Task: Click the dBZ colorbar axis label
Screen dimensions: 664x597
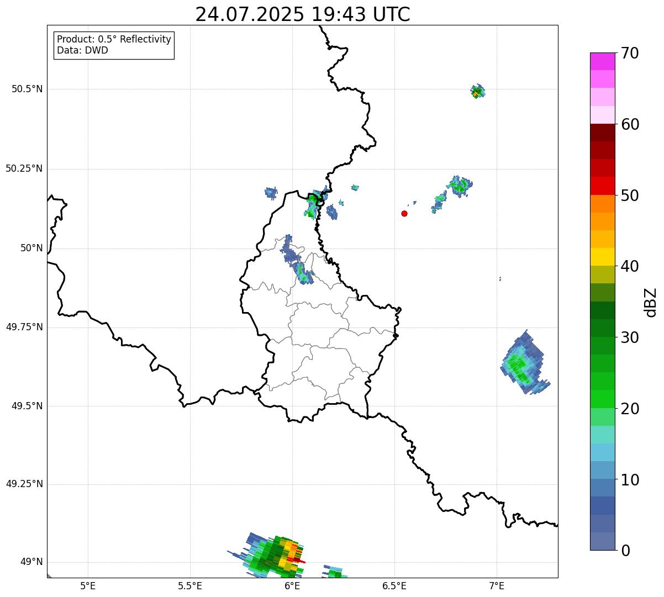Action: pyautogui.click(x=651, y=302)
